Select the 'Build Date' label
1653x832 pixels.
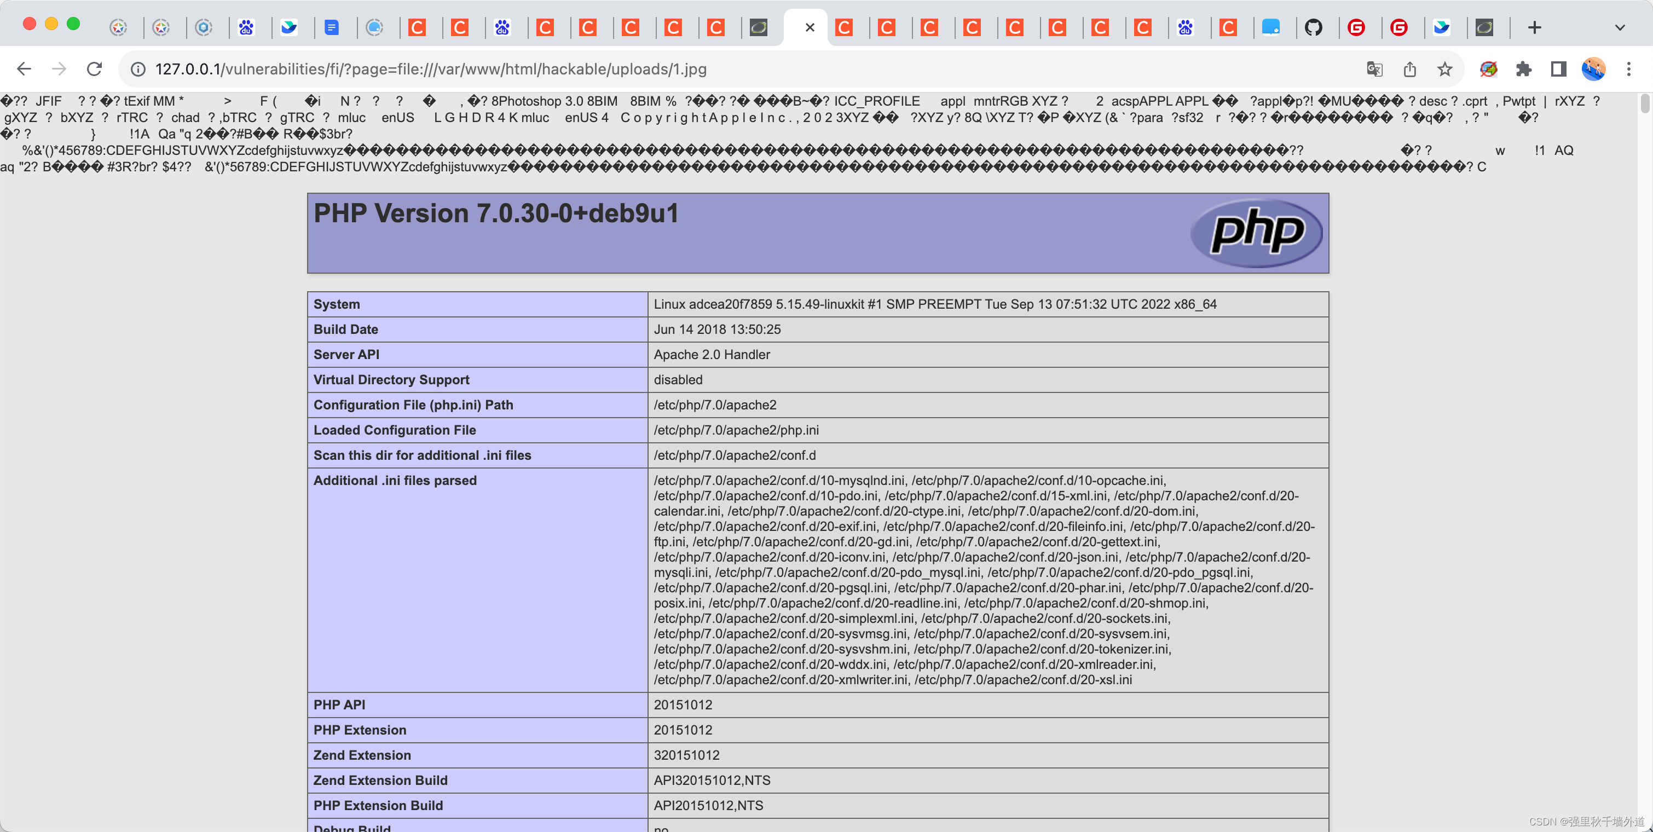coord(346,329)
